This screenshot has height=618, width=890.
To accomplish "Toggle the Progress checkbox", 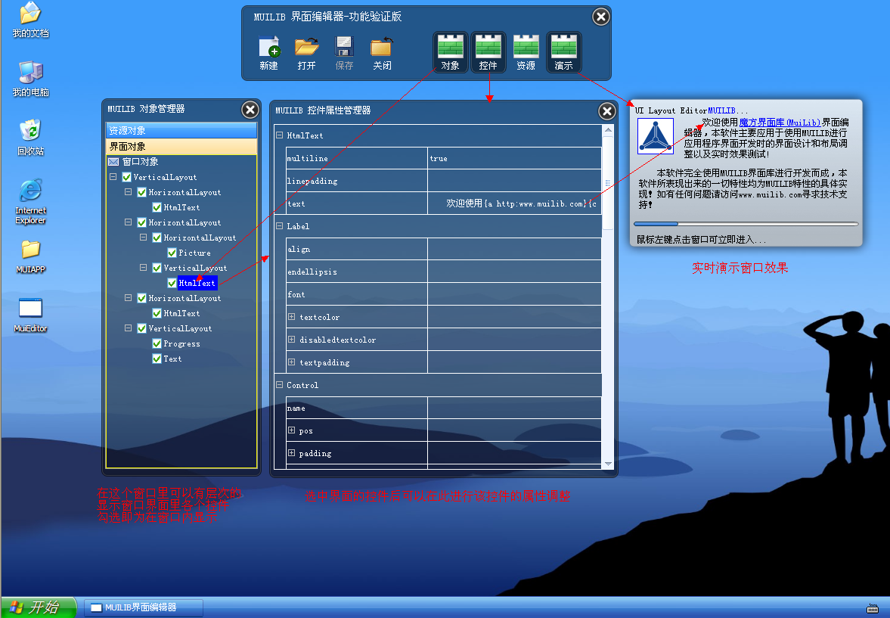I will click(x=157, y=343).
